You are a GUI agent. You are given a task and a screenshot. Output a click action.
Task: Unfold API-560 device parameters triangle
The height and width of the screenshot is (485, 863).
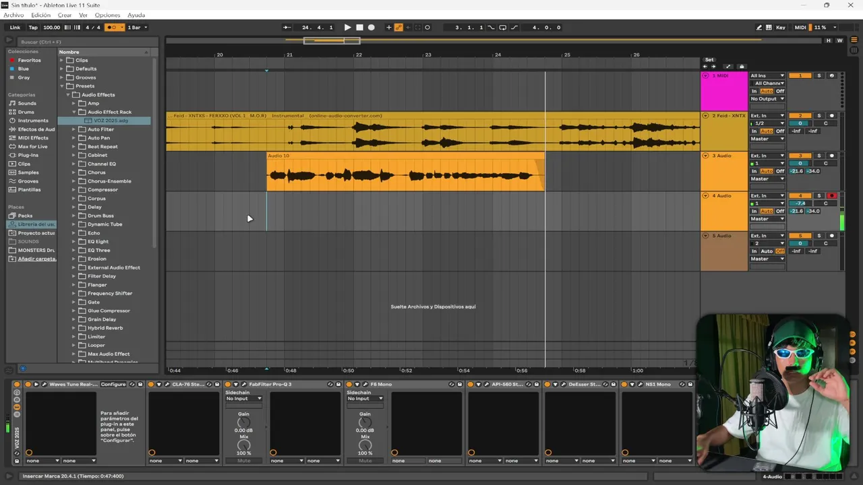pyautogui.click(x=479, y=385)
